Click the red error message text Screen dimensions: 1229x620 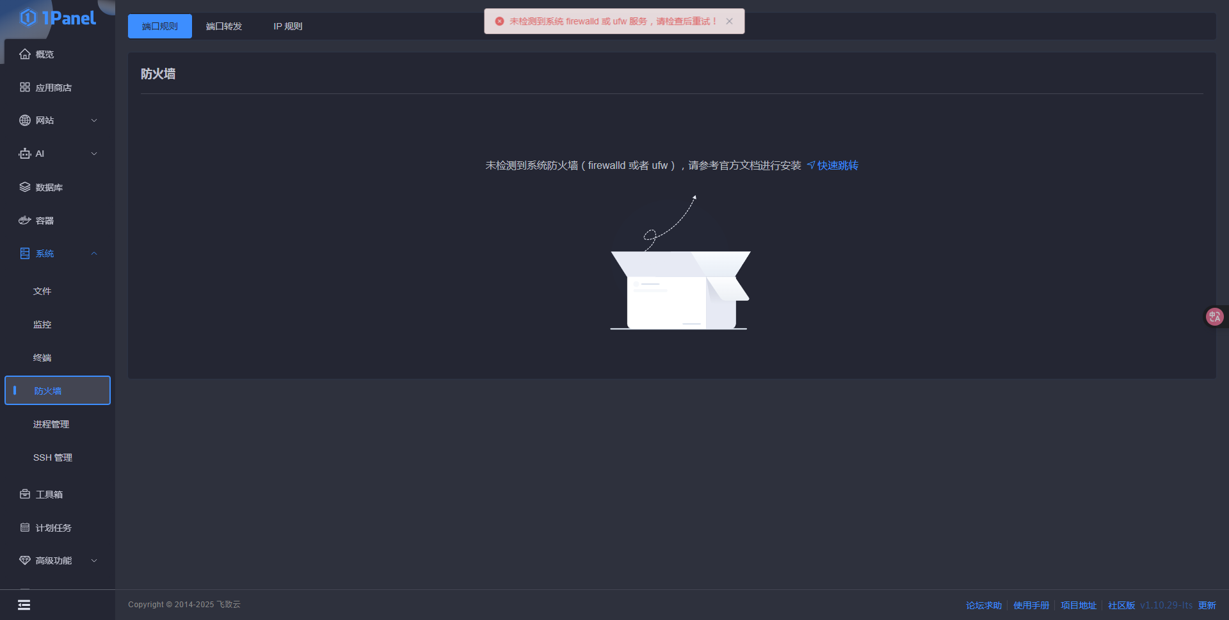point(613,21)
